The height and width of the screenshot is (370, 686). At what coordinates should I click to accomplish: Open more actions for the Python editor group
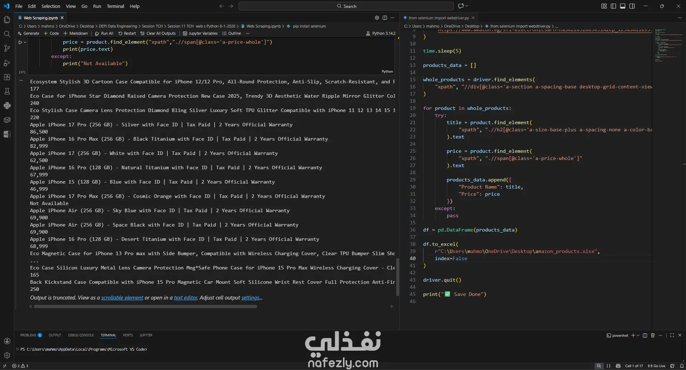click(x=680, y=18)
